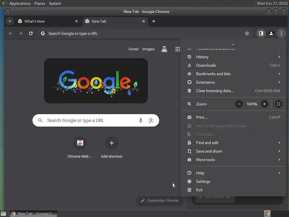The width and height of the screenshot is (289, 217).
Task: Focus the Google search box
Action: (x=96, y=120)
